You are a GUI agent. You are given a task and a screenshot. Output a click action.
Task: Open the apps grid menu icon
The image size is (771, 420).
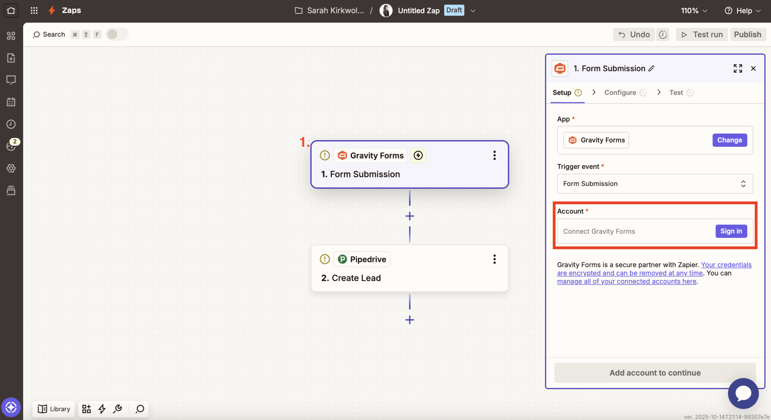tap(34, 11)
